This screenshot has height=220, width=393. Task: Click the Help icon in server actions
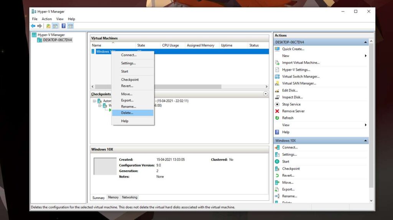click(277, 132)
